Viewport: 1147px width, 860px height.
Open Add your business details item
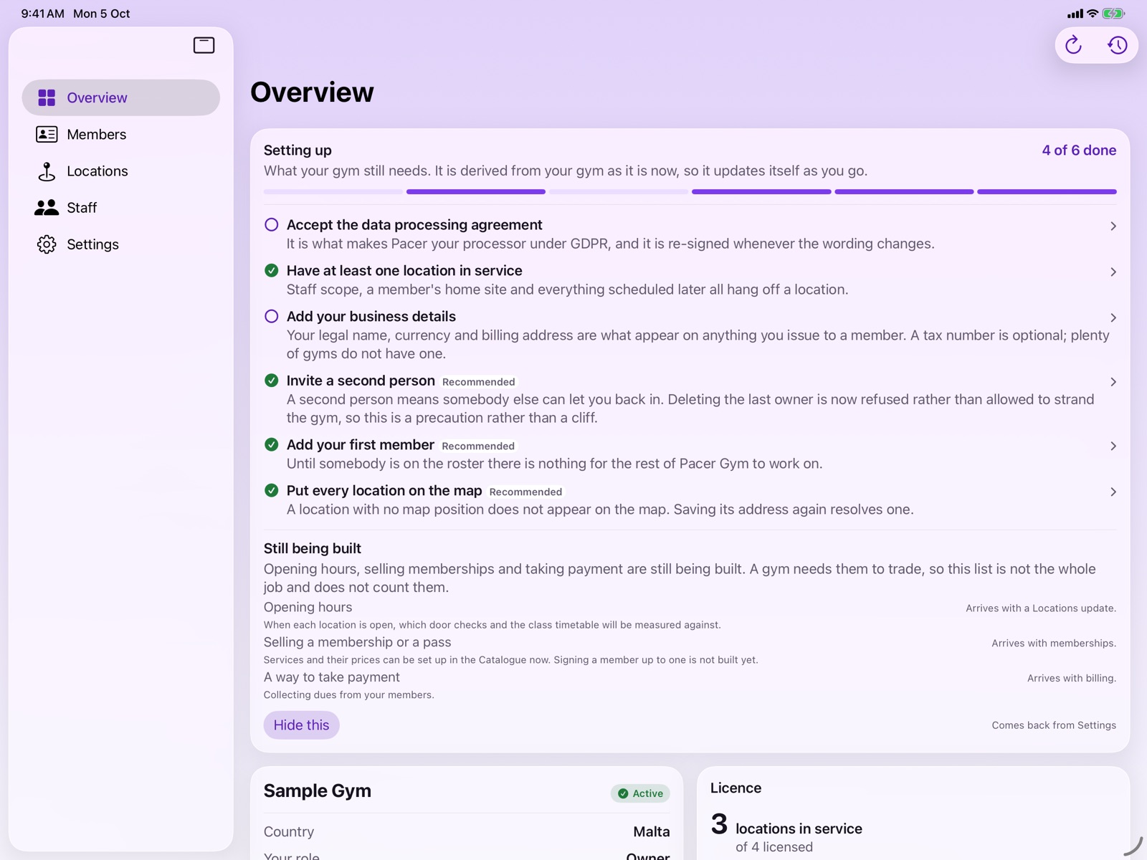pyautogui.click(x=690, y=335)
